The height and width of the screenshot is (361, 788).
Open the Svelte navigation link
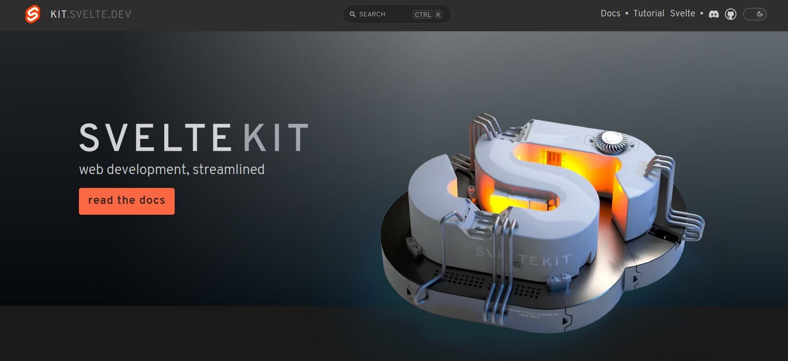point(682,13)
